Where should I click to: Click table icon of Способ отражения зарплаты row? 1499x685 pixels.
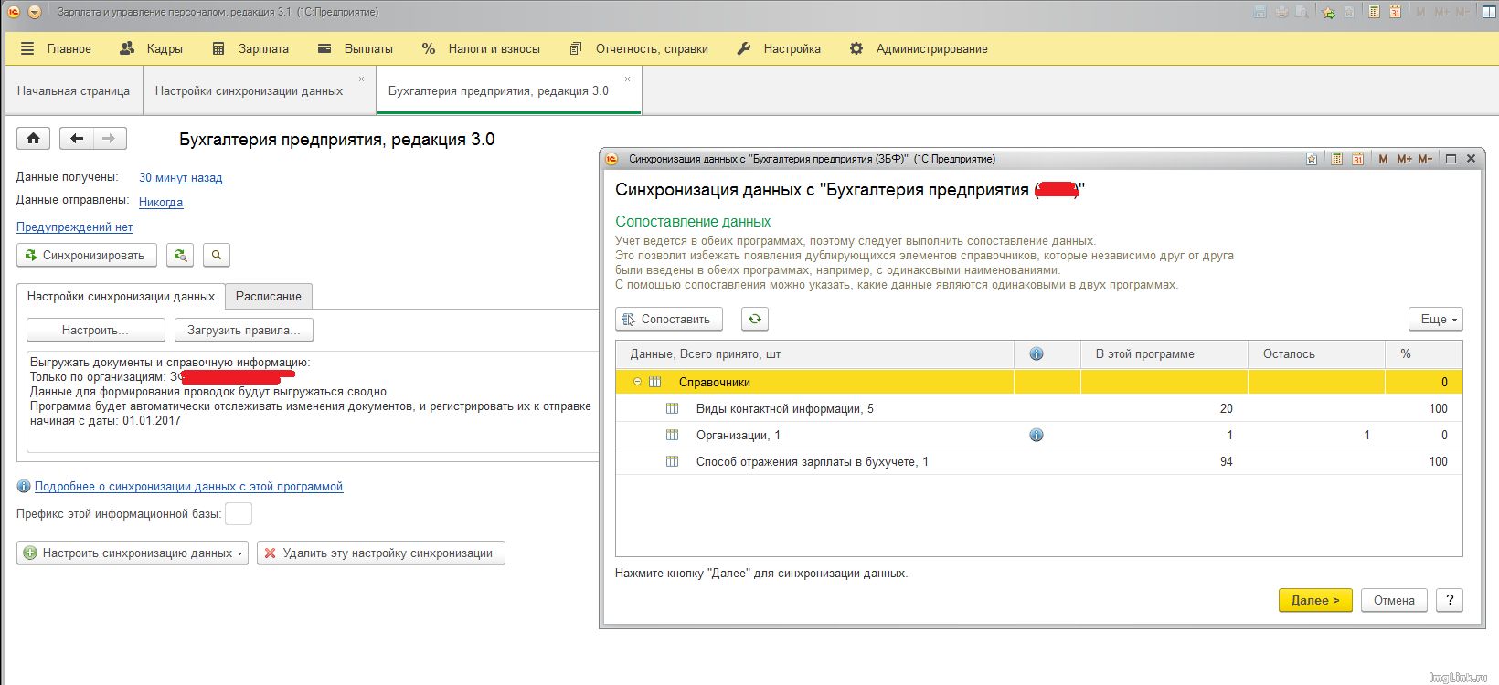(x=672, y=461)
